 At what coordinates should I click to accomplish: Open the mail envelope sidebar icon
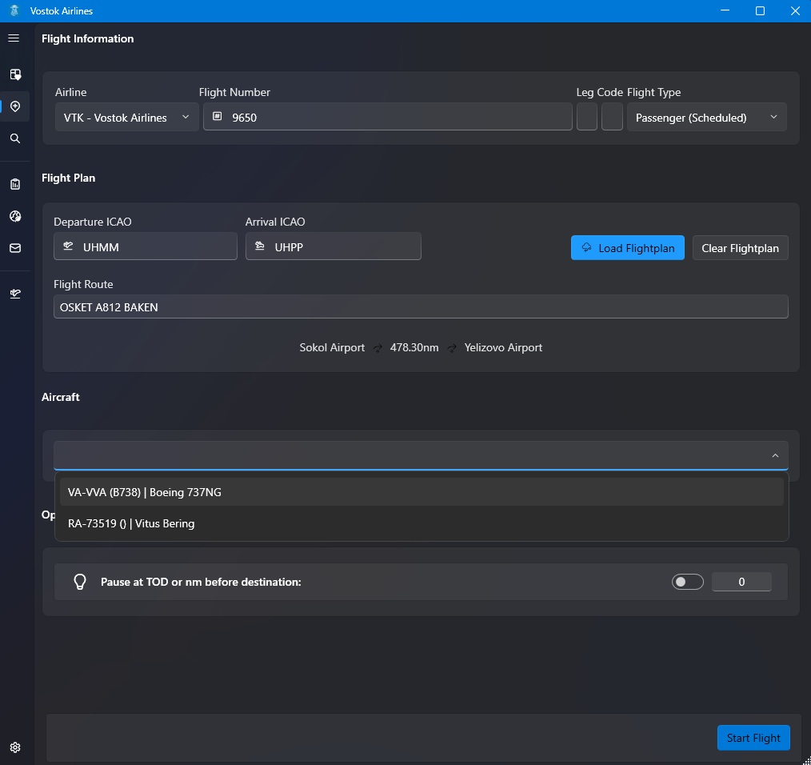pos(15,248)
